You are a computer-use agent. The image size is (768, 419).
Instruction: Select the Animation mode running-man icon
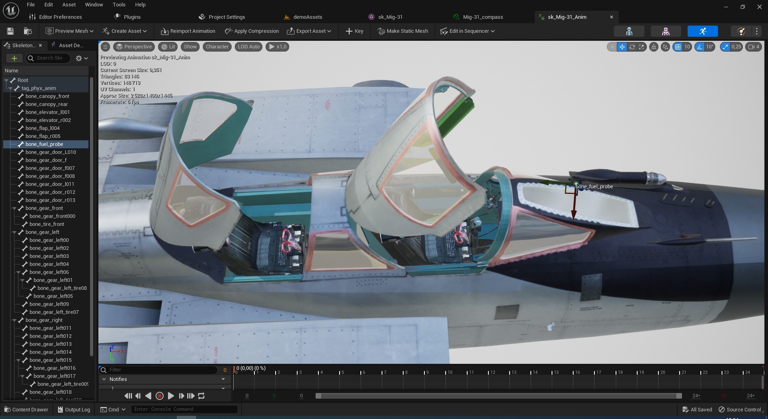[702, 31]
